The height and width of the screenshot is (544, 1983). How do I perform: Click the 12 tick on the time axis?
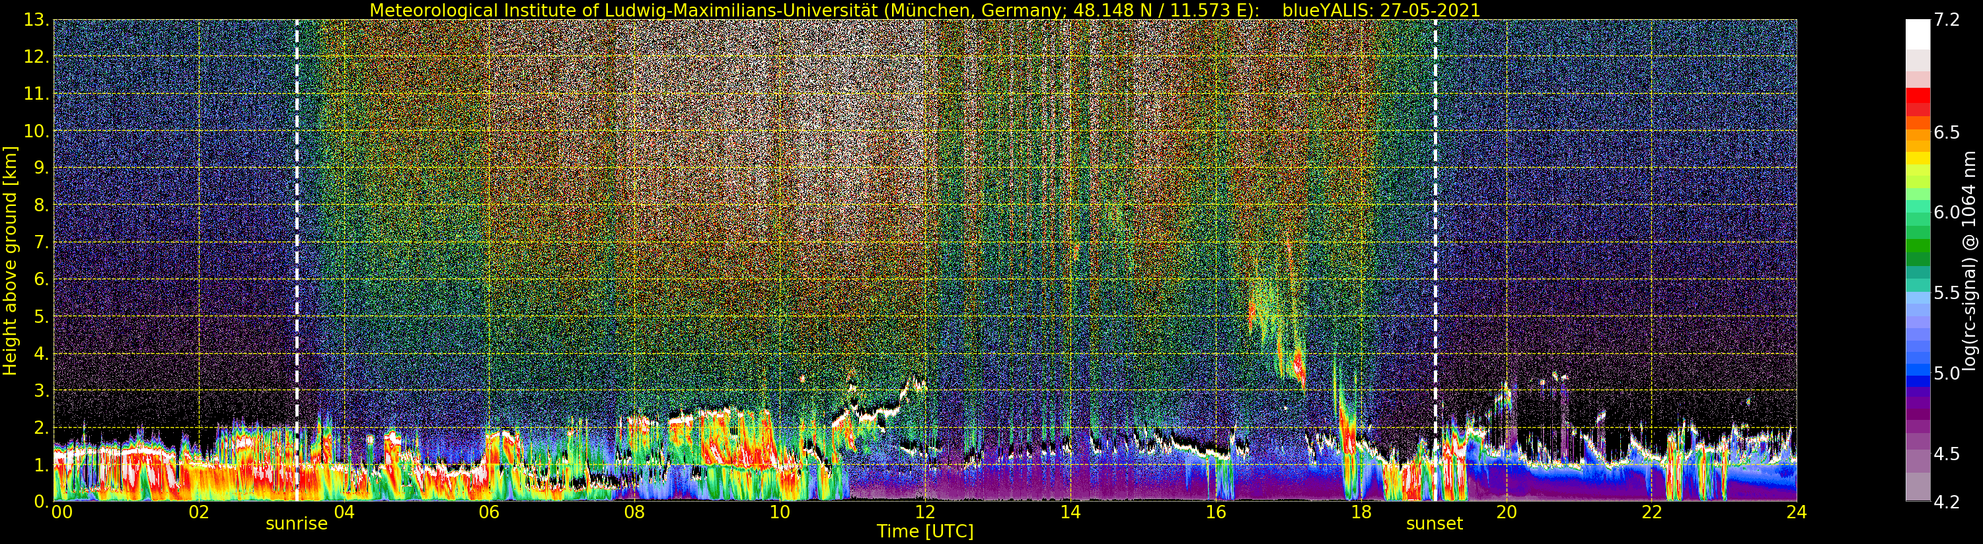tap(924, 512)
